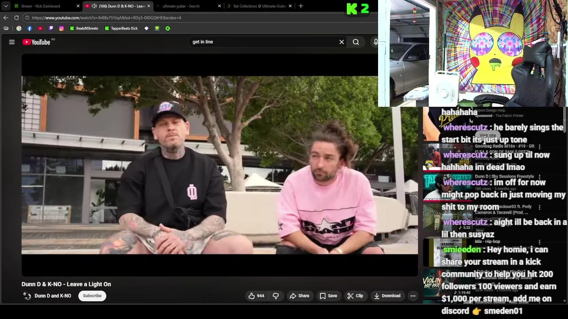568x319 pixels.
Task: Like the video with 944 likes
Action: tap(256, 296)
